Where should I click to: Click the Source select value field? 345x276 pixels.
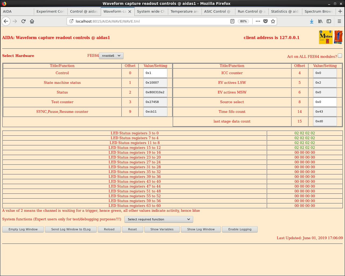click(325, 102)
